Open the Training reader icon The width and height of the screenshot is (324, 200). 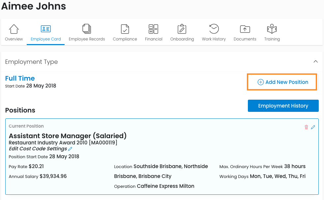(272, 29)
